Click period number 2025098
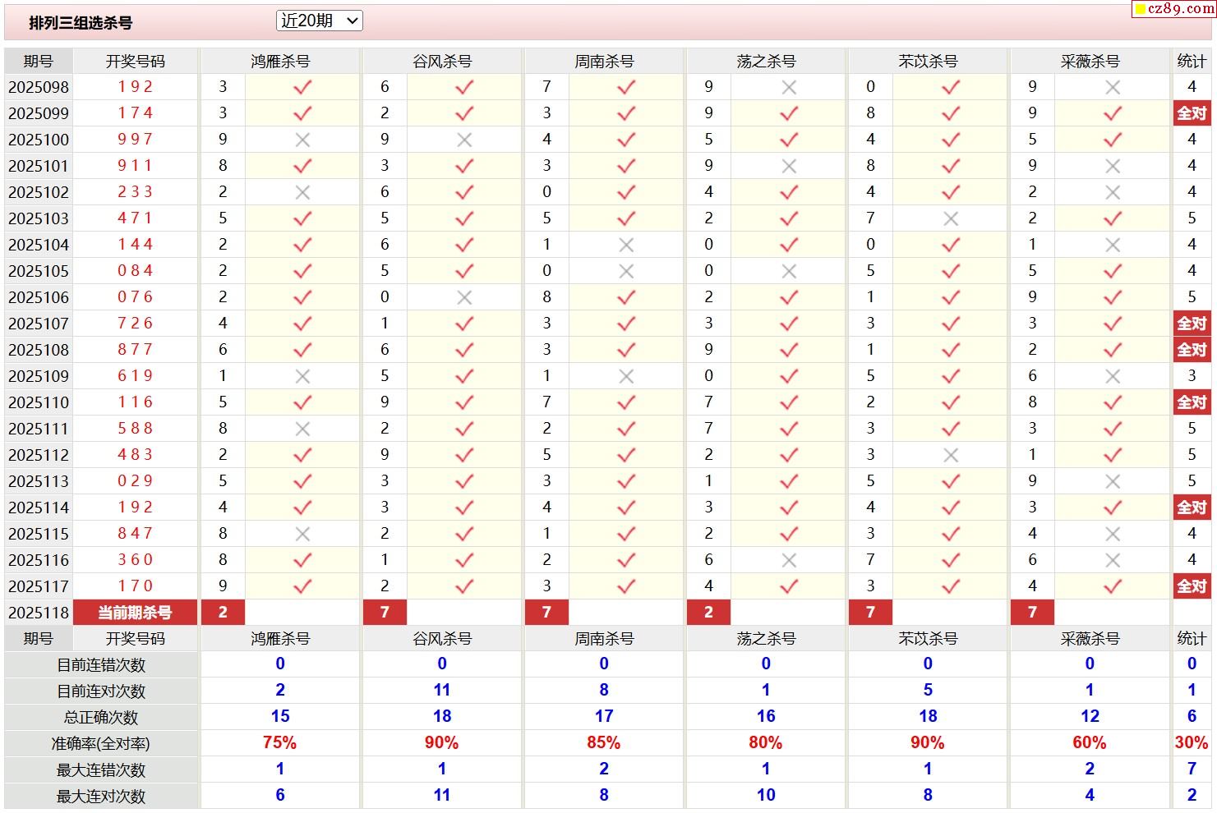Image resolution: width=1217 pixels, height=813 pixels. pos(39,87)
